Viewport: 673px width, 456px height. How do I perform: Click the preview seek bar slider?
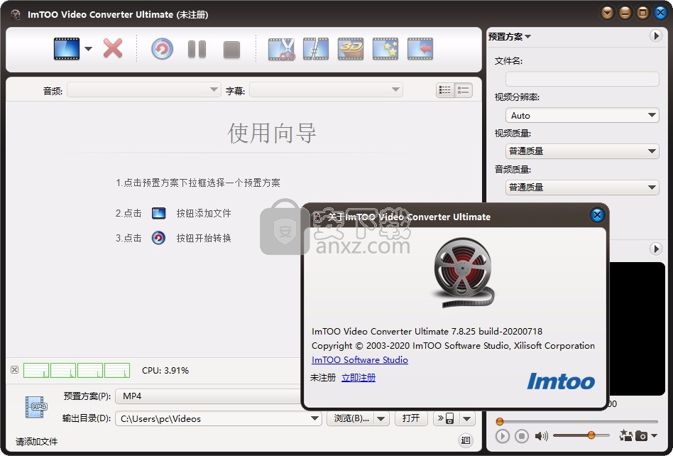[577, 422]
